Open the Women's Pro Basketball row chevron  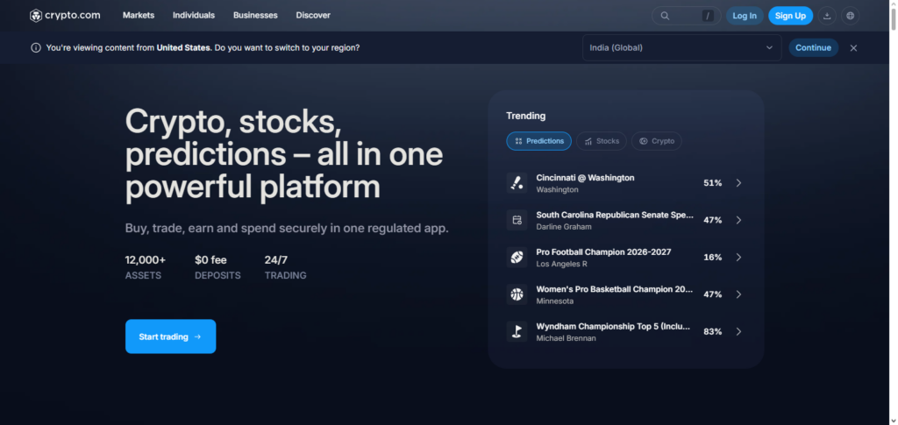pyautogui.click(x=738, y=294)
